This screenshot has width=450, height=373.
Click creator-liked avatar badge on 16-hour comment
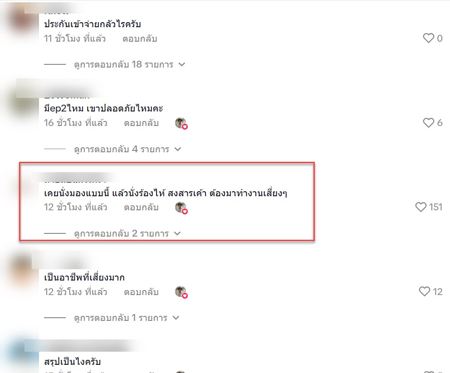[x=181, y=123]
